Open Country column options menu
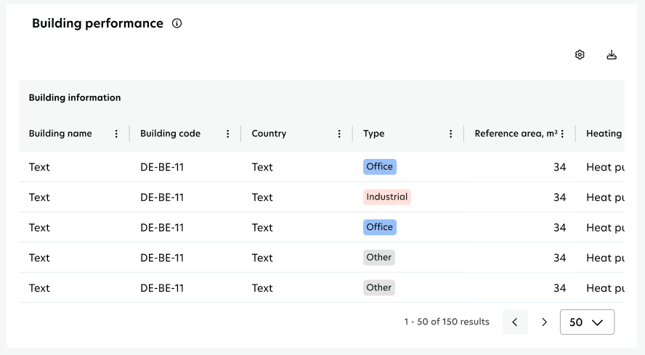 click(x=339, y=134)
